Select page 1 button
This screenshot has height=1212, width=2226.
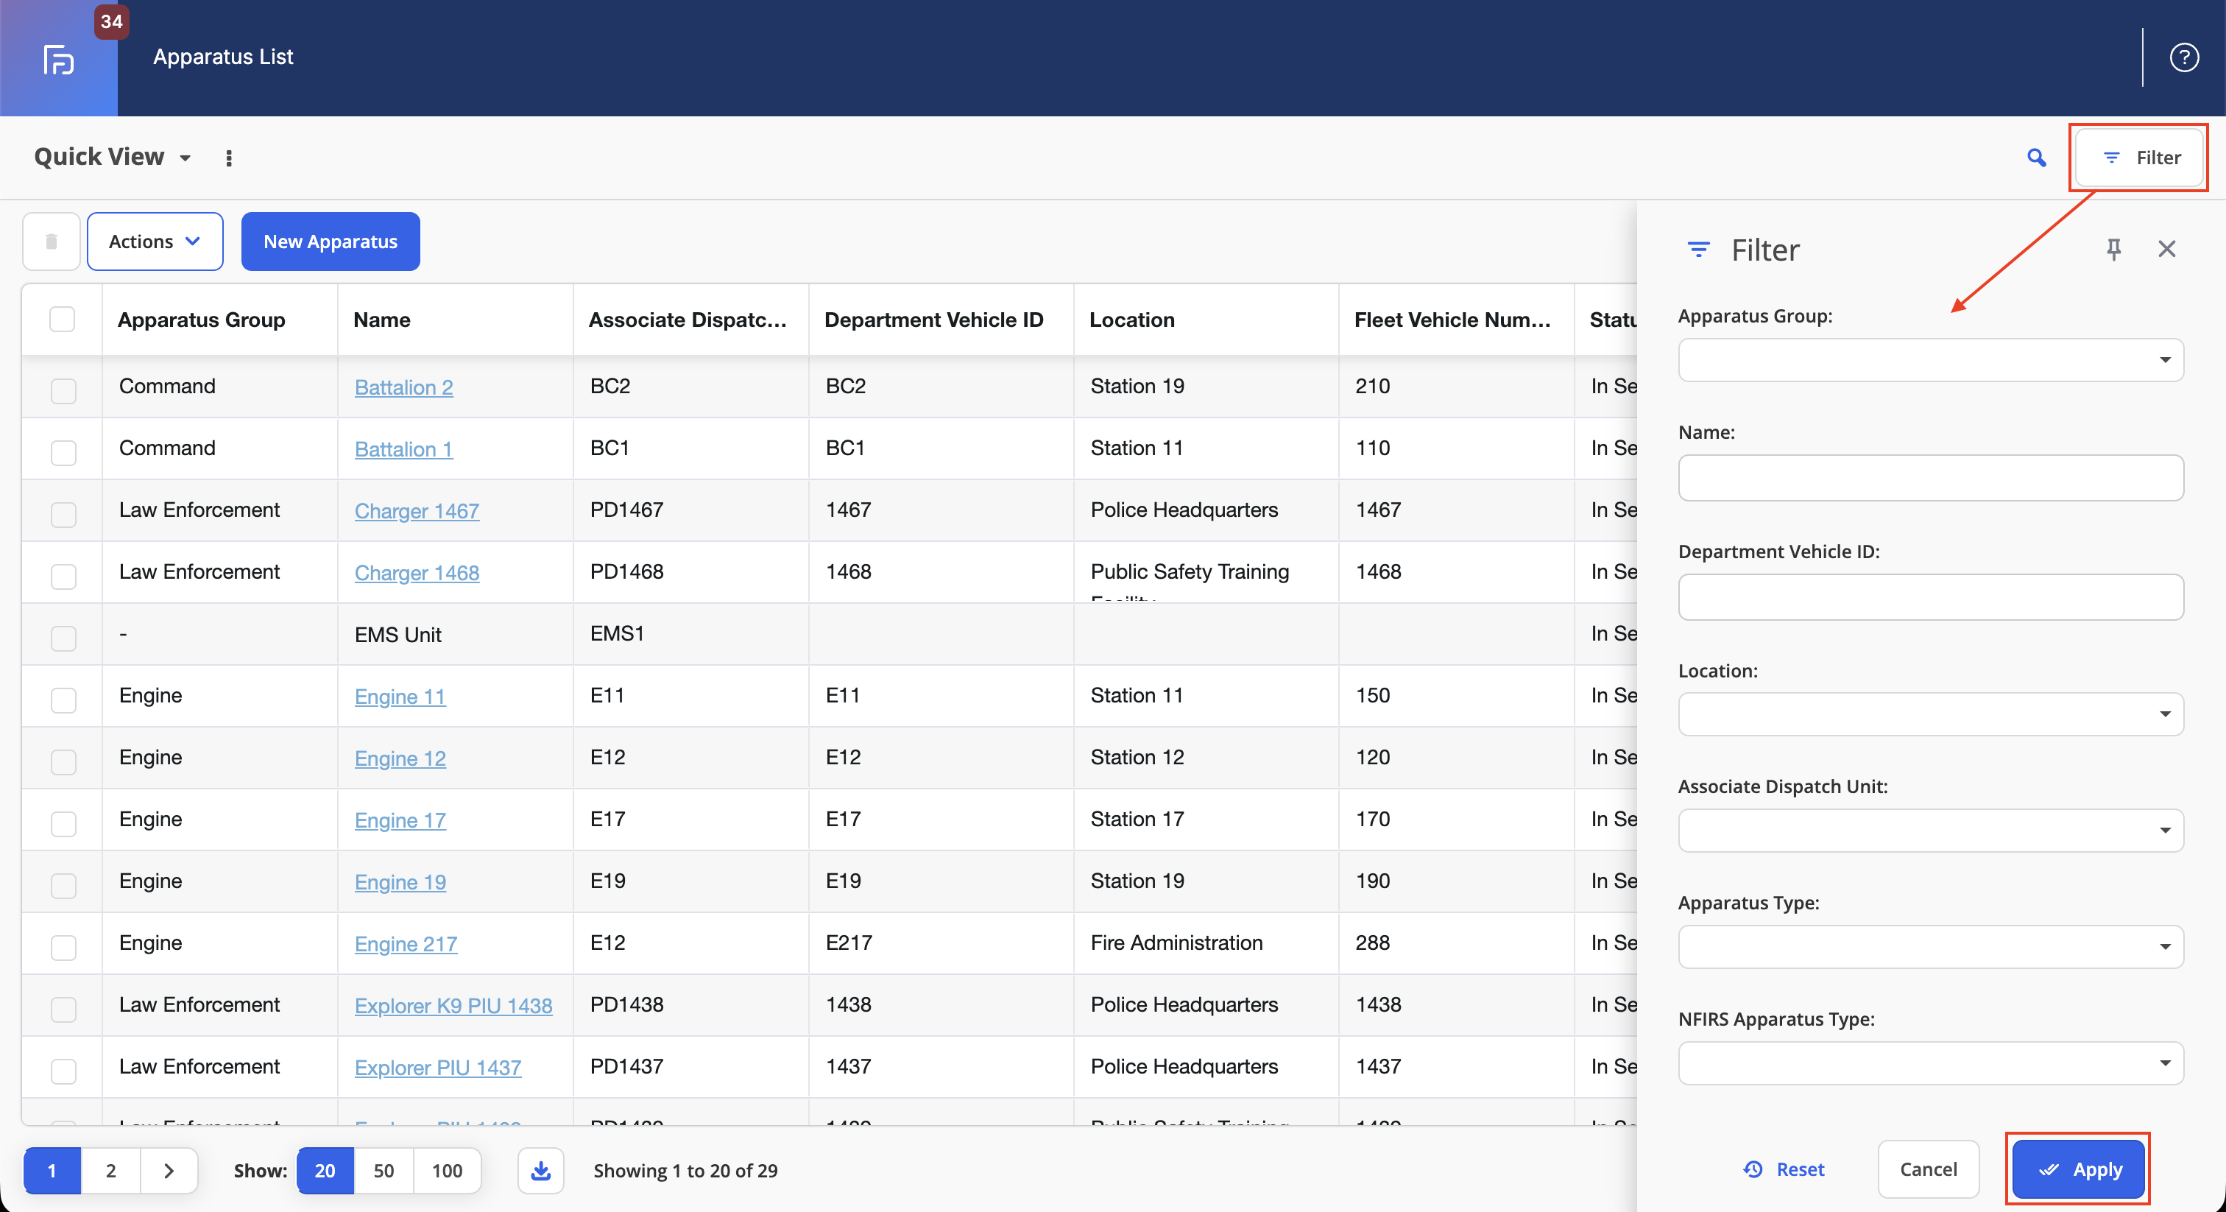(x=52, y=1171)
